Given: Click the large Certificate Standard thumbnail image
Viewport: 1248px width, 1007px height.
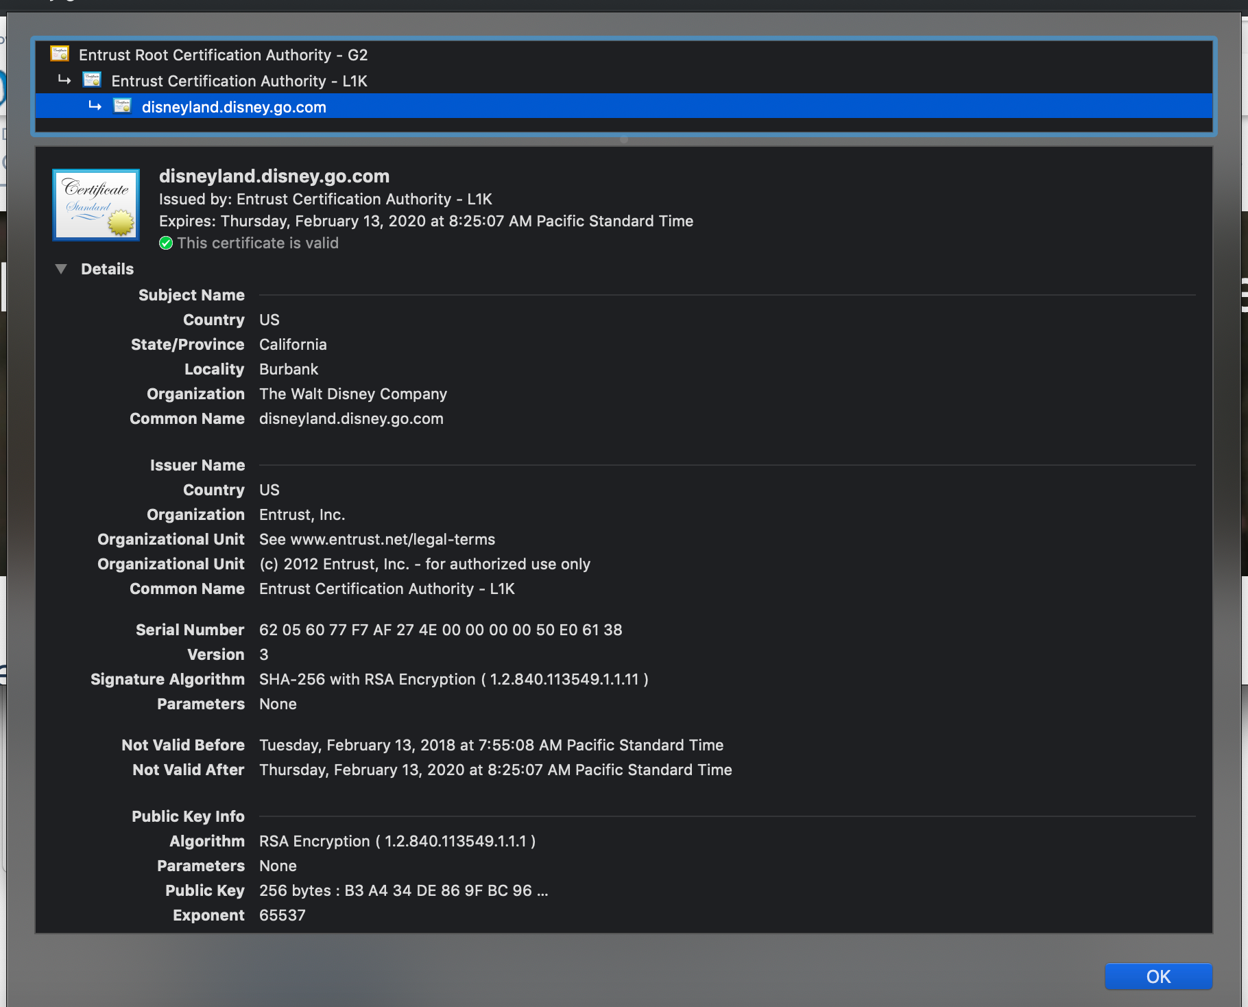Looking at the screenshot, I should coord(96,204).
